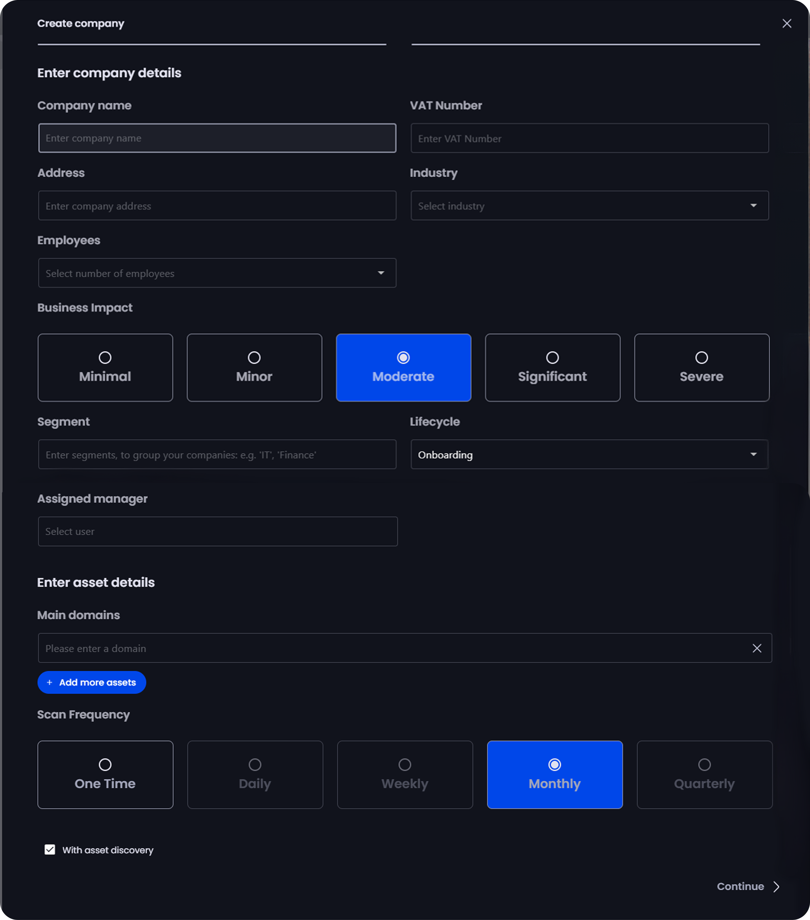
Task: Pick Quarterly scan frequency
Action: [x=705, y=775]
